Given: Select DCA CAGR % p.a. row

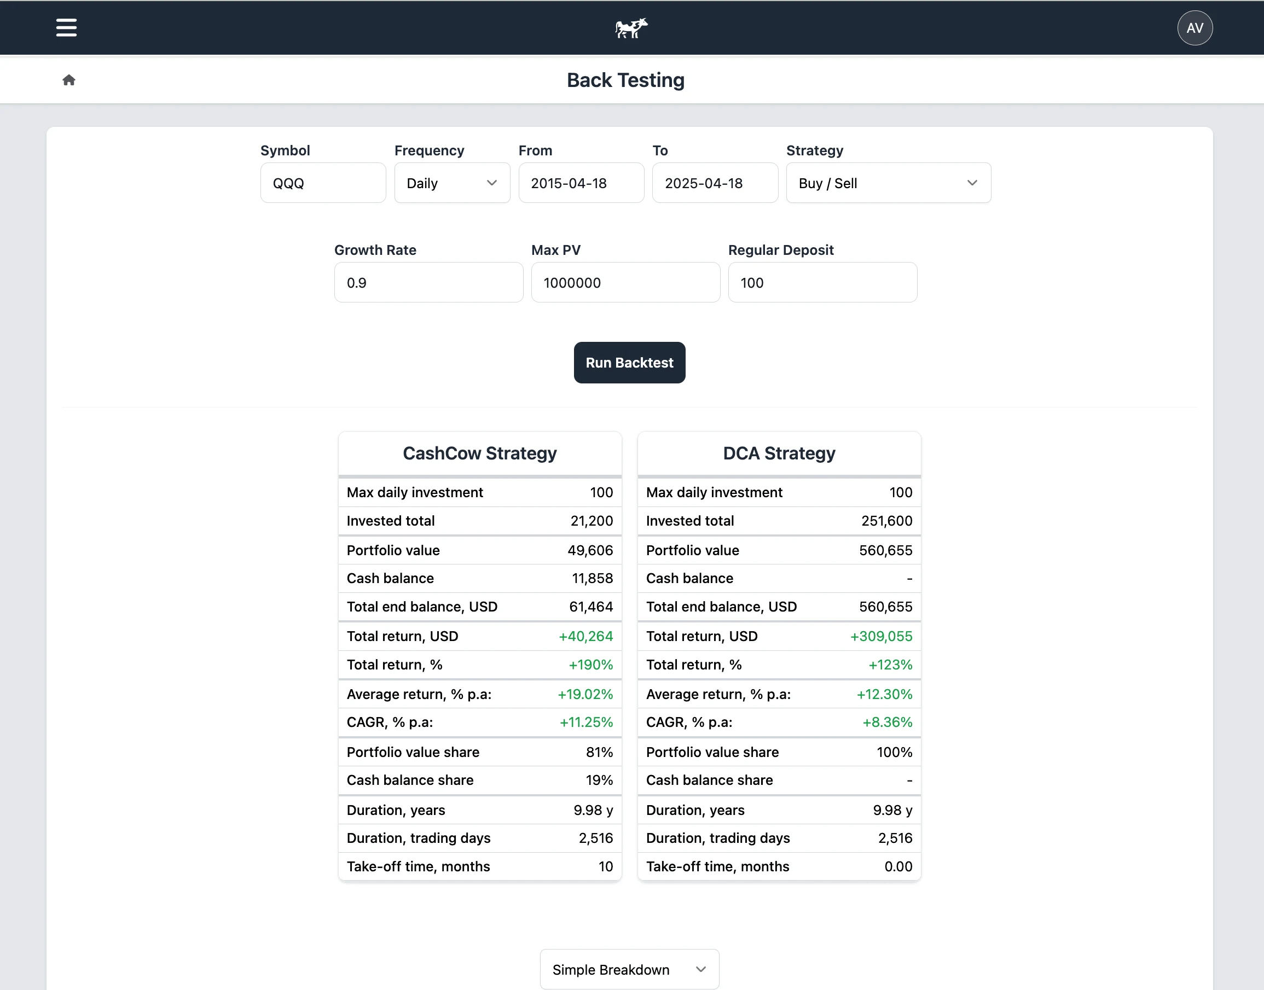Looking at the screenshot, I should coord(779,722).
